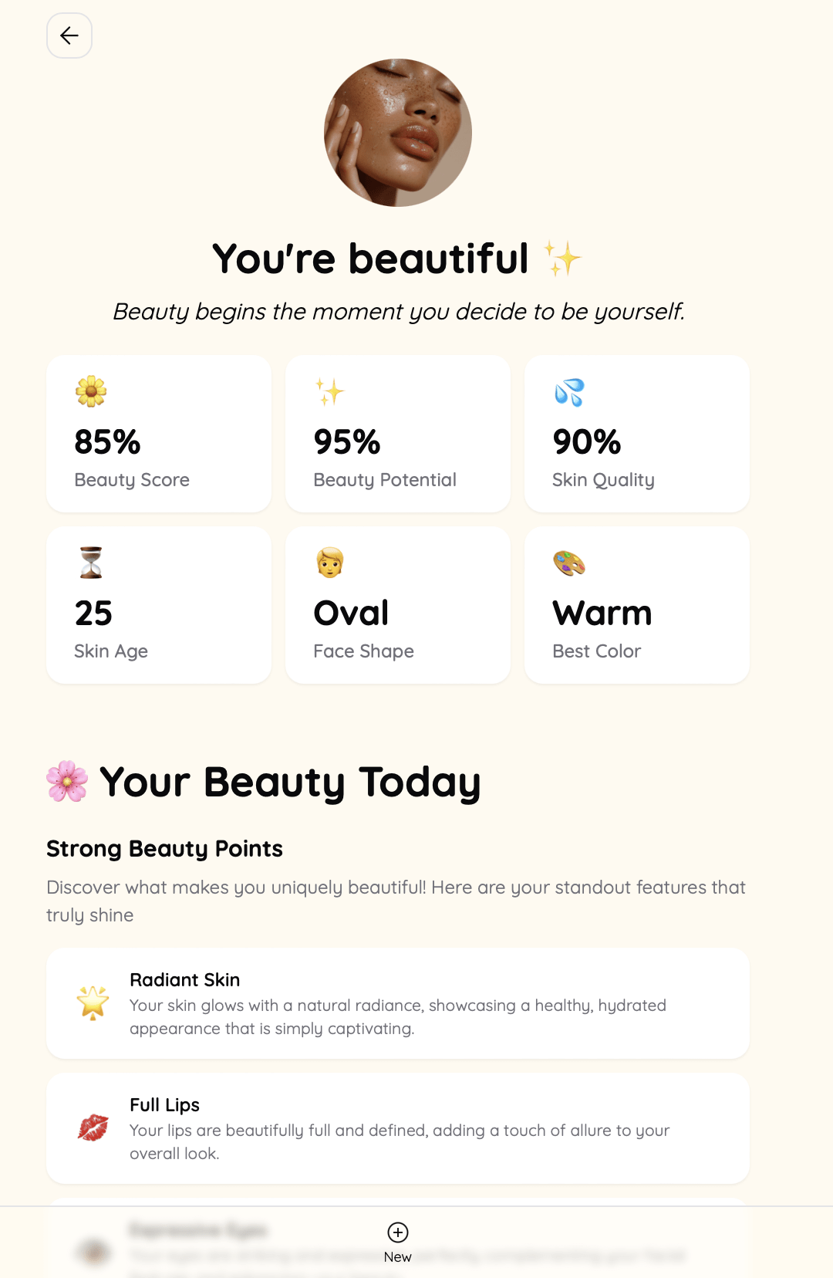Click the glowing star Radiant Skin icon
This screenshot has width=833, height=1278.
[93, 1003]
